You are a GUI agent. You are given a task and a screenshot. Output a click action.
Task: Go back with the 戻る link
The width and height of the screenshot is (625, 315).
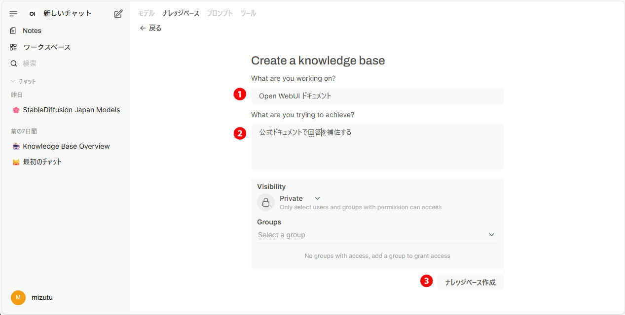[x=151, y=28]
